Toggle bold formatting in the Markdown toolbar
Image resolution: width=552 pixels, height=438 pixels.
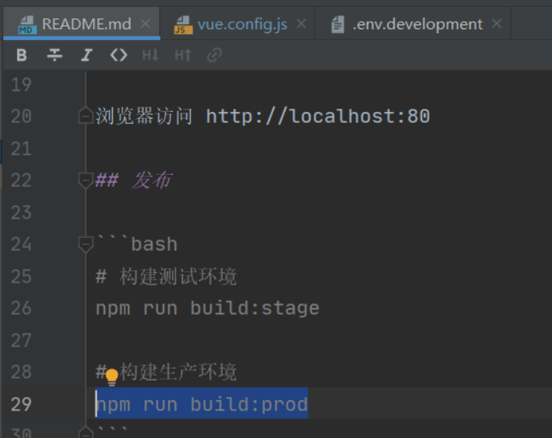pyautogui.click(x=21, y=55)
